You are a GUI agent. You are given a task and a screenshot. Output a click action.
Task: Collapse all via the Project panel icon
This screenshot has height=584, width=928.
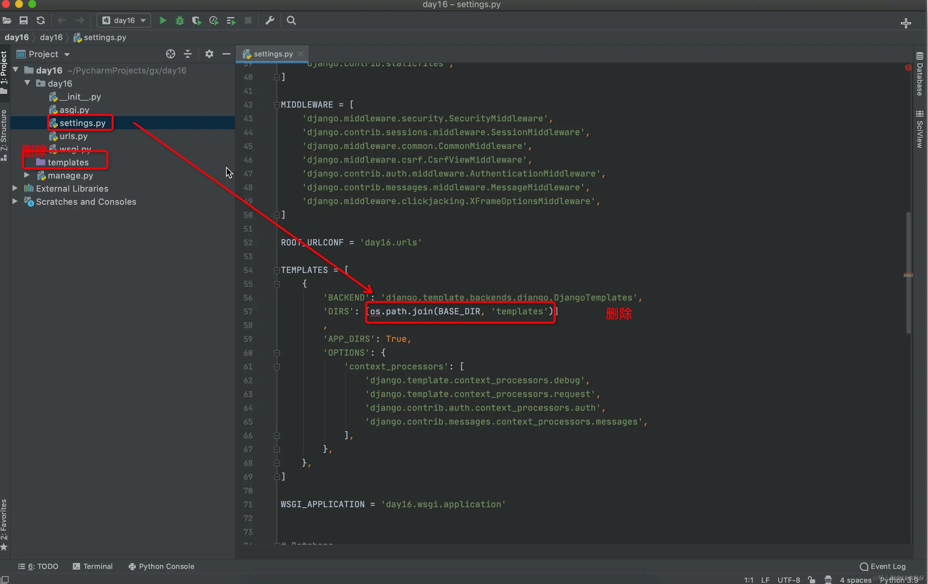188,54
